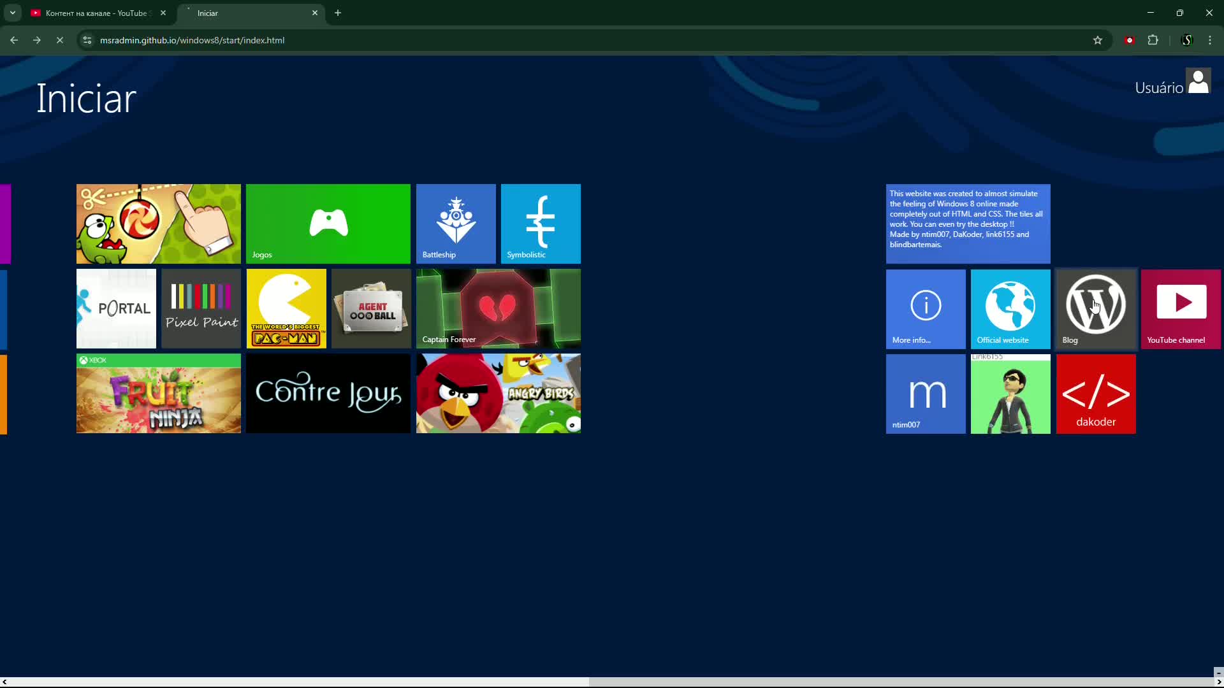Open the dakoder code tile

pos(1096,394)
